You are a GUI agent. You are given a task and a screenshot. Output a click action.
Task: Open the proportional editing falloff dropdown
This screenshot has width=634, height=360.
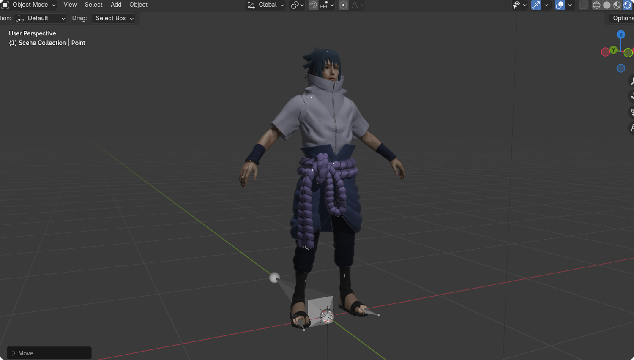coord(358,5)
